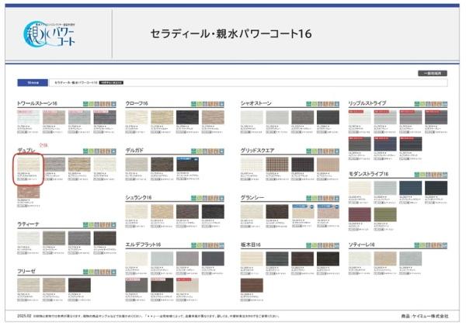
Task: Select the dark gray トワールストーン16 swatch
Action: (105, 117)
